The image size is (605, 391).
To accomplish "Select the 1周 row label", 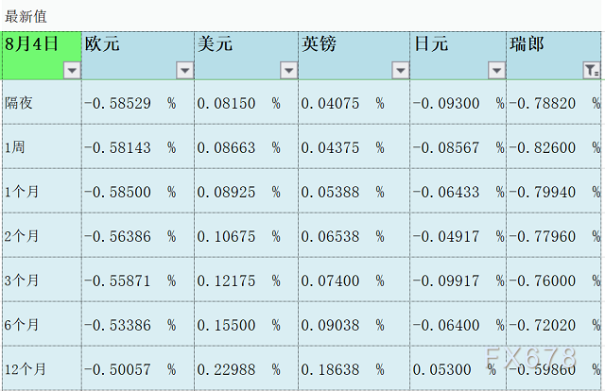I will tap(42, 146).
